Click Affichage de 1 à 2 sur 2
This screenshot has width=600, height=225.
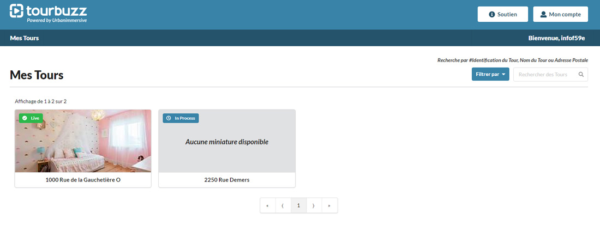tap(40, 101)
